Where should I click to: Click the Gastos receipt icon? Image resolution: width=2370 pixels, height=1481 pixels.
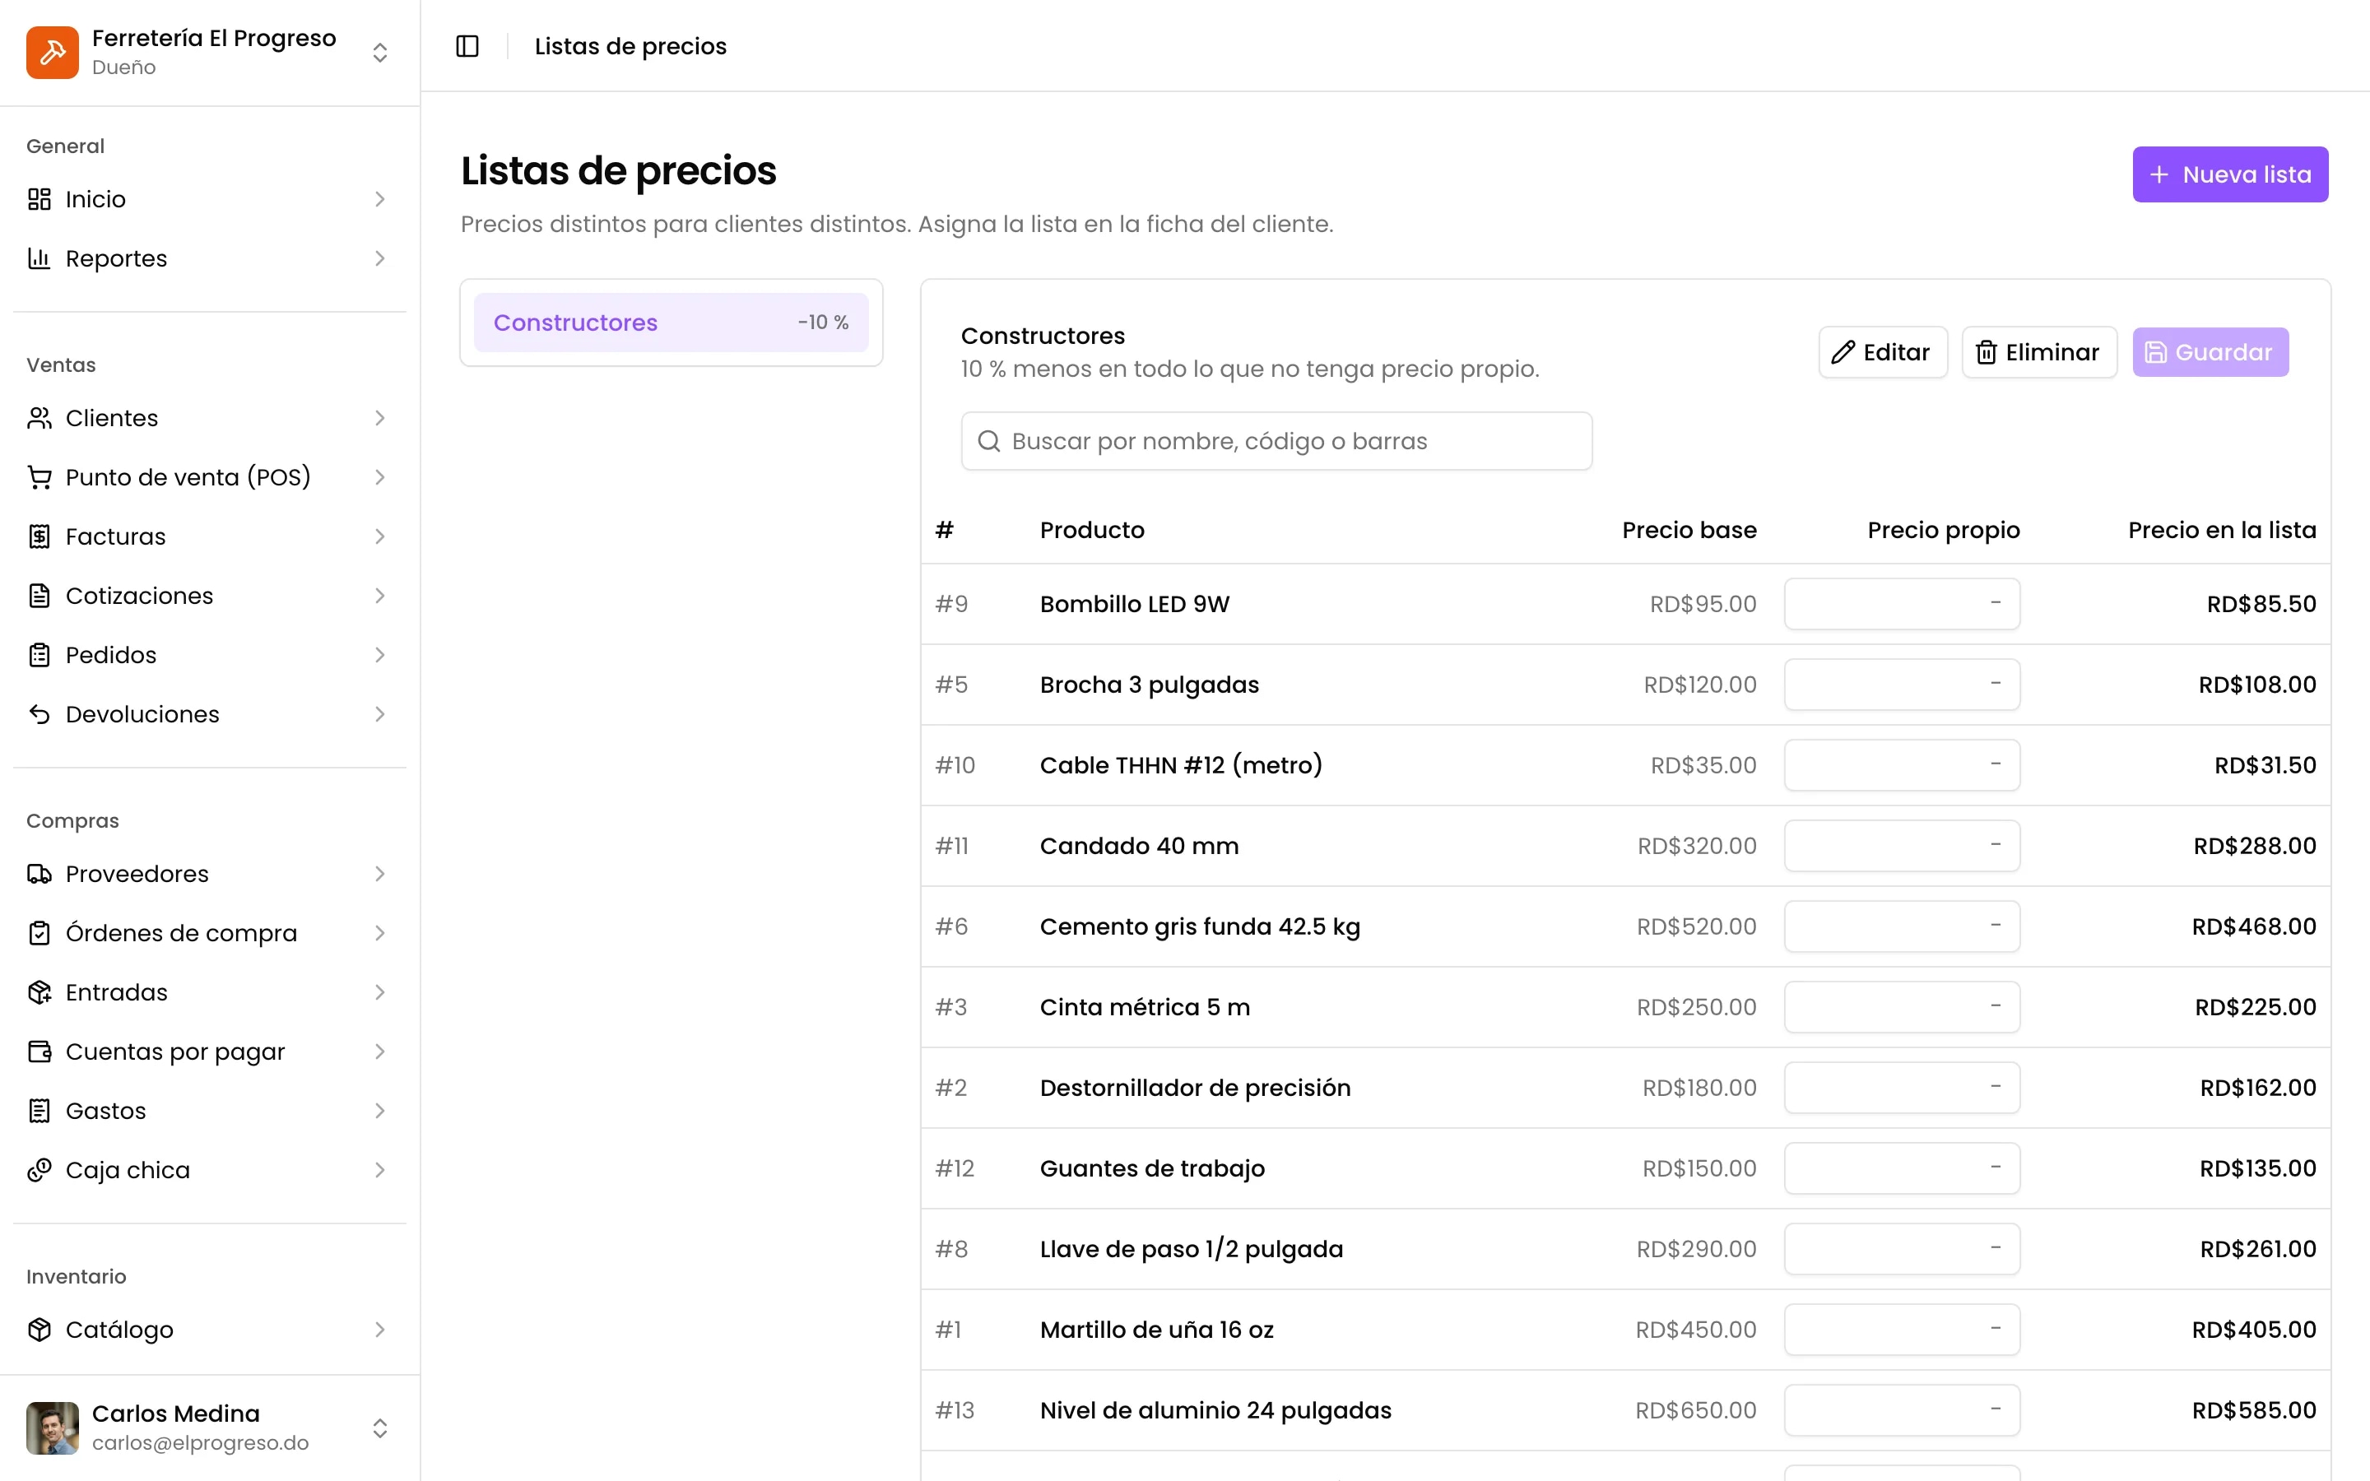coord(39,1111)
